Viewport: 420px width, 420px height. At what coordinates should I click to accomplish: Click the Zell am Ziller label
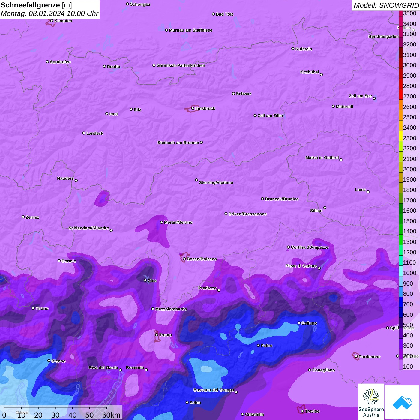point(271,115)
